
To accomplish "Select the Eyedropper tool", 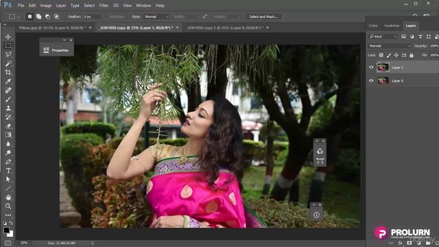I will [x=8, y=81].
